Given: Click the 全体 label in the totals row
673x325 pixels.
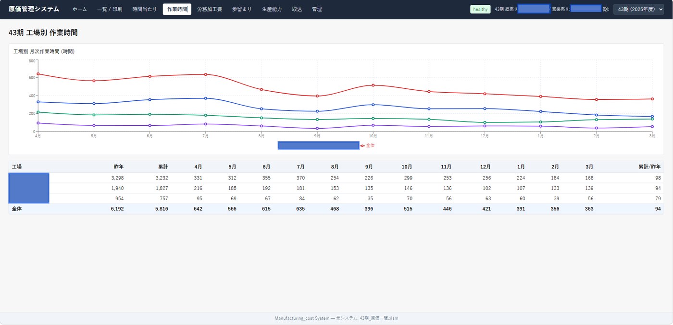Looking at the screenshot, I should pos(17,209).
